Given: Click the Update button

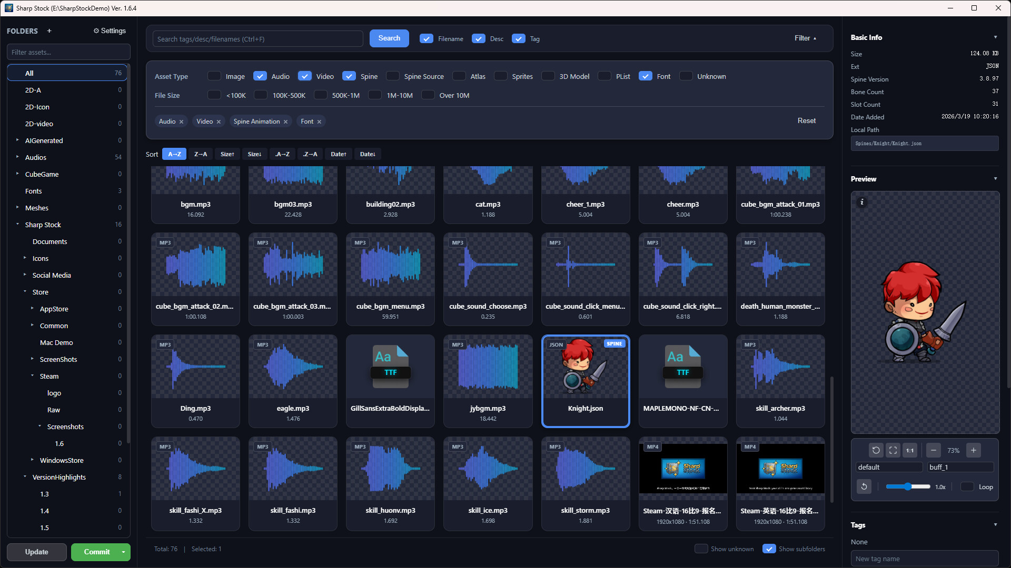Looking at the screenshot, I should (37, 552).
